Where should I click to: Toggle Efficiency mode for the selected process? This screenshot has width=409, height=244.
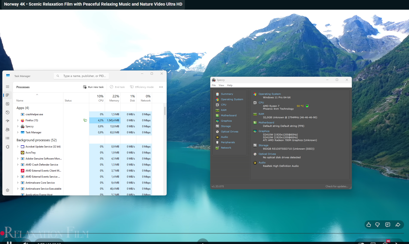[142, 87]
